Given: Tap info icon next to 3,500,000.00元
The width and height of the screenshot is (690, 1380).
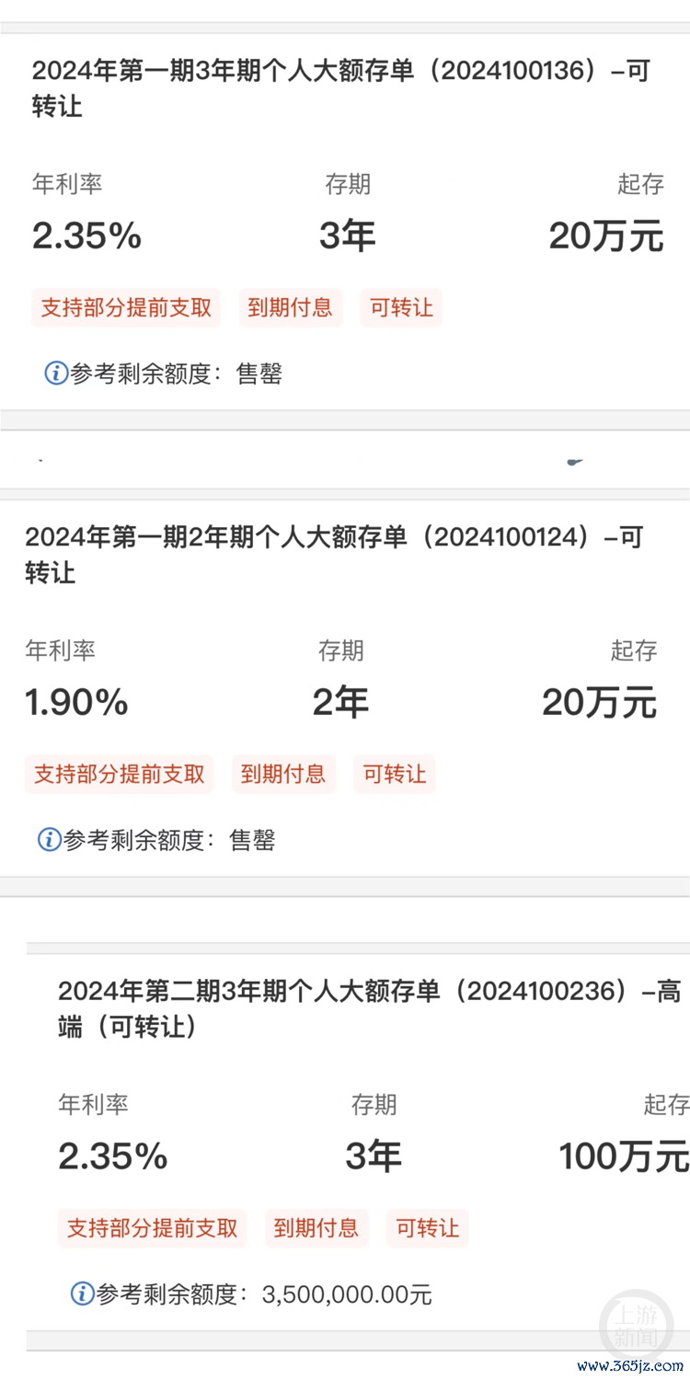Looking at the screenshot, I should click(x=83, y=1294).
